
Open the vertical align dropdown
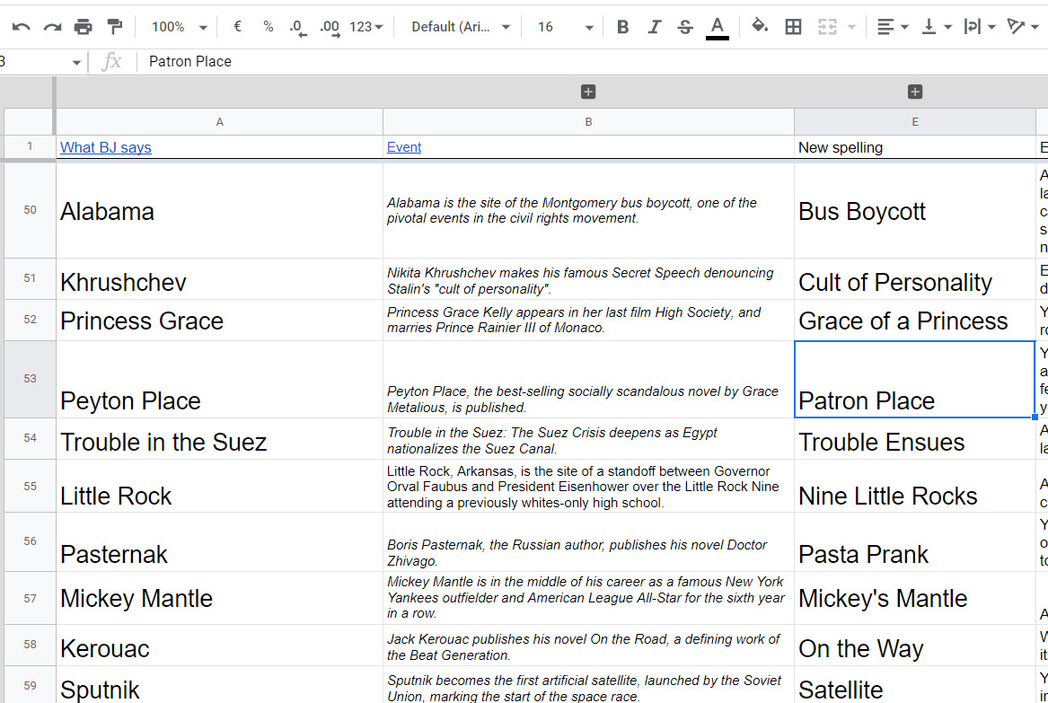pos(937,27)
